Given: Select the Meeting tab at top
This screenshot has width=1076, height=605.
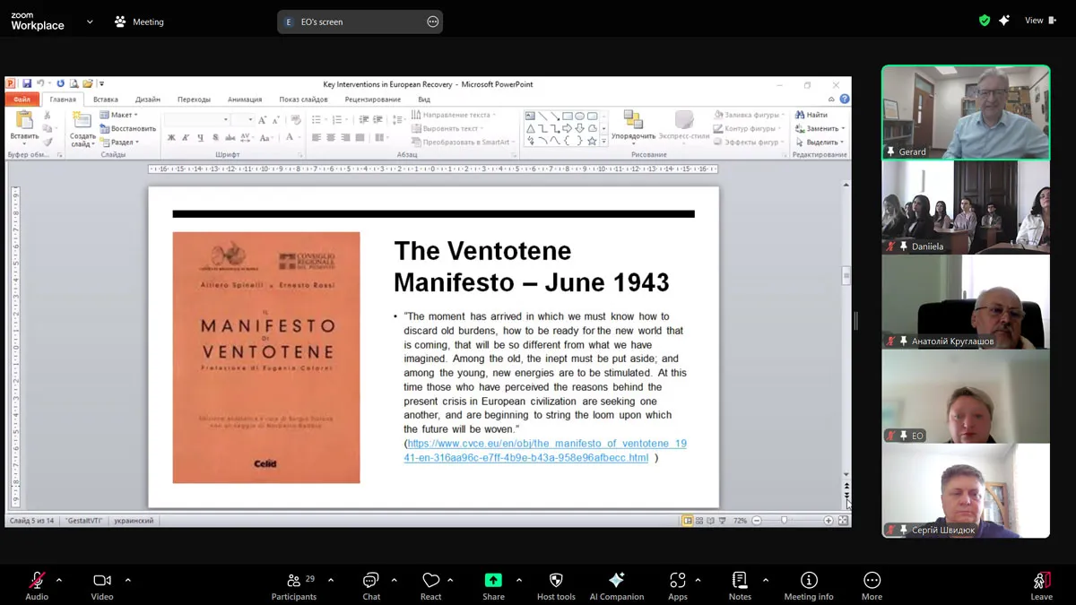Looking at the screenshot, I should (139, 22).
